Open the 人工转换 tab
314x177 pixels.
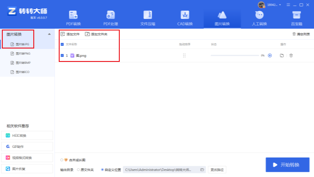(259, 18)
